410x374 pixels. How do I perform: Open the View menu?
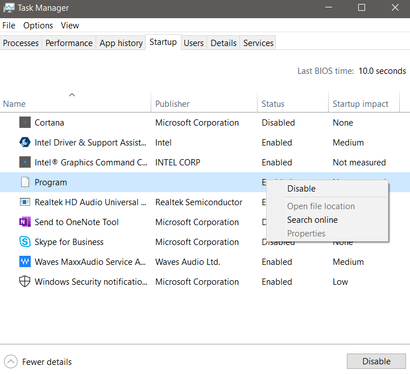tap(70, 26)
